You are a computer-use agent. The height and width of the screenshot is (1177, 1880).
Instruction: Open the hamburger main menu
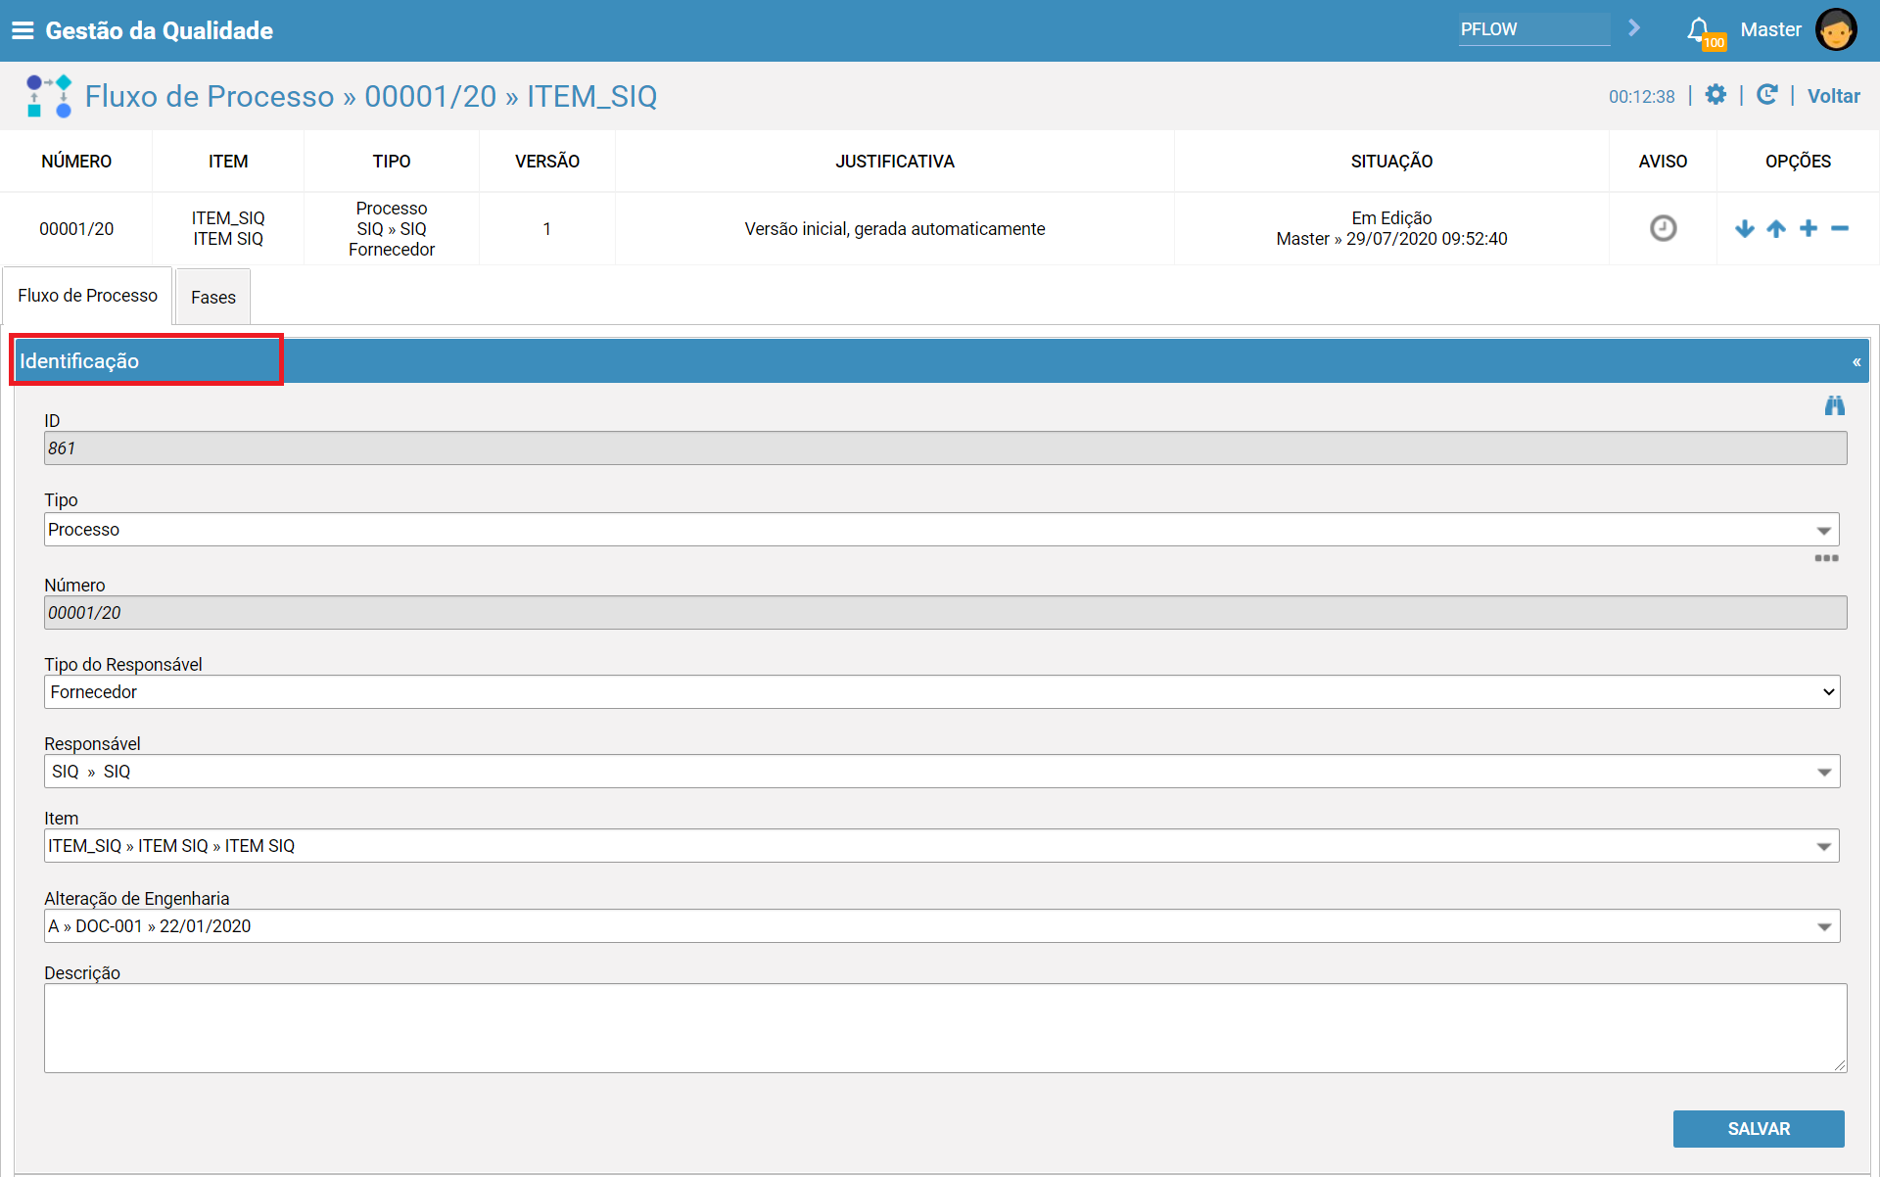(x=22, y=30)
